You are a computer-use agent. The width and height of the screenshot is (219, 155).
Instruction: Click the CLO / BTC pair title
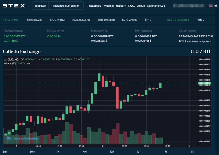point(201,51)
